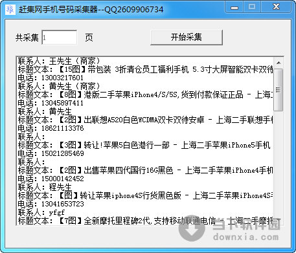This screenshot has width=296, height=253.
Task: Minimize the 赶集网手机号码采集器 window
Action: [234, 7]
